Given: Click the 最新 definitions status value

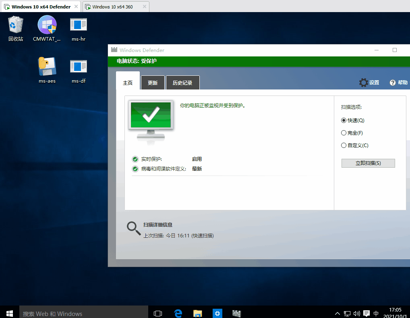Looking at the screenshot, I should click(x=197, y=169).
